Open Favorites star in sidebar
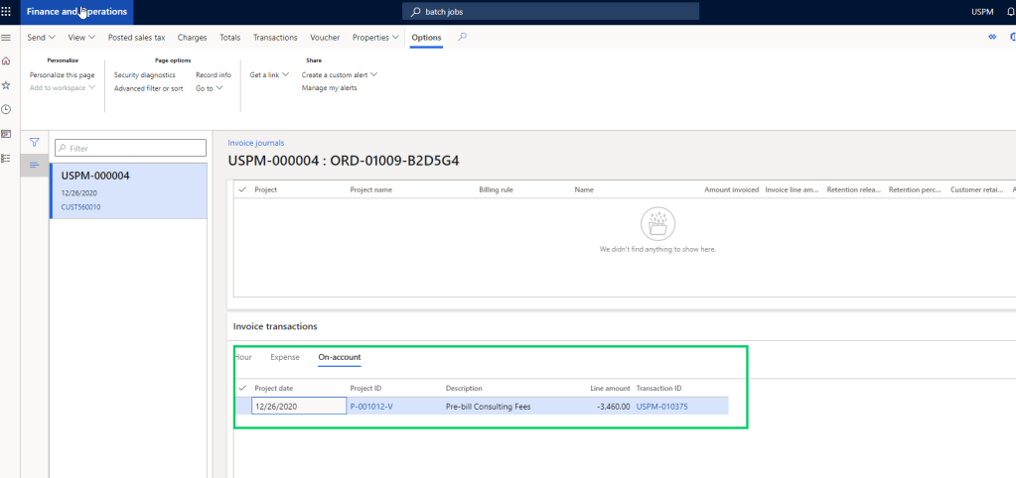Viewport: 1016px width, 478px height. 7,85
